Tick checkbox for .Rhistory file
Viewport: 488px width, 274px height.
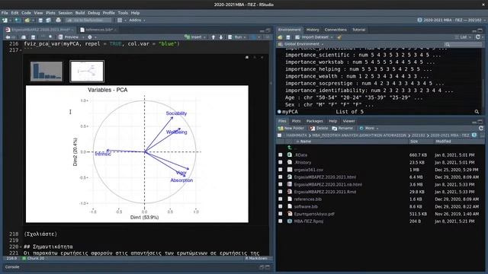click(281, 162)
